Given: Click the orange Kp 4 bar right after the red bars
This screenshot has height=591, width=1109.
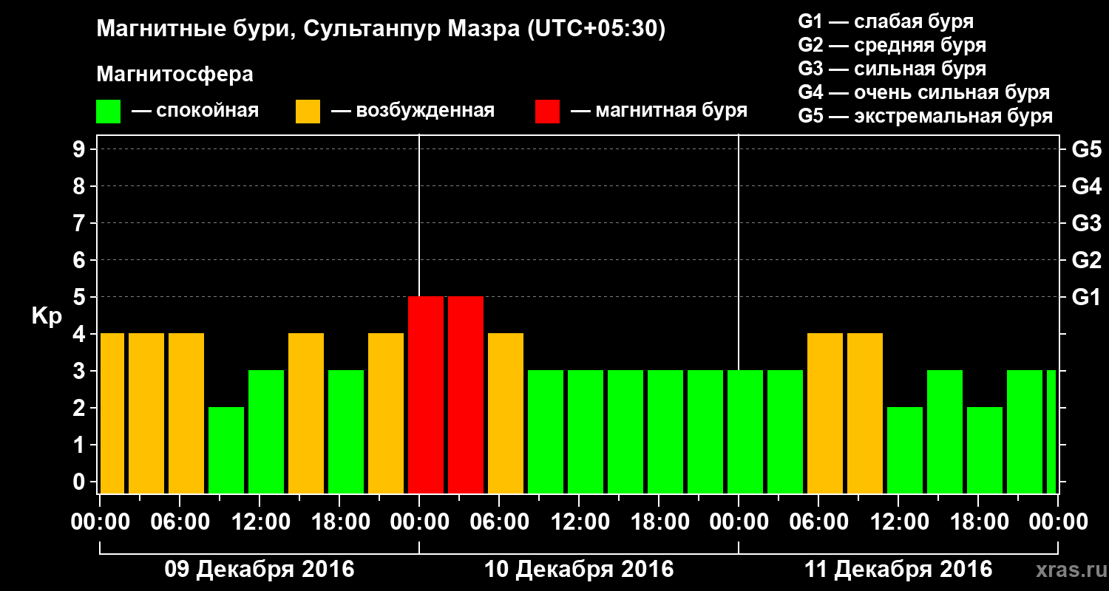Looking at the screenshot, I should (506, 413).
